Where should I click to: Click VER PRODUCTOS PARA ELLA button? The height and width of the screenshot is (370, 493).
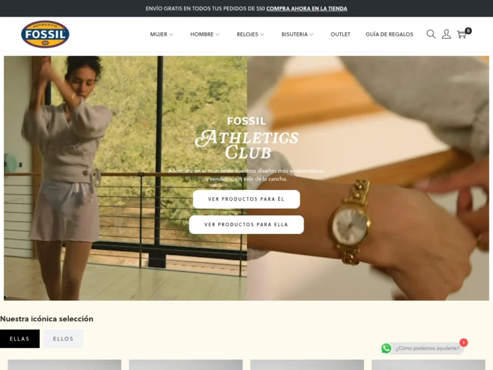246,225
